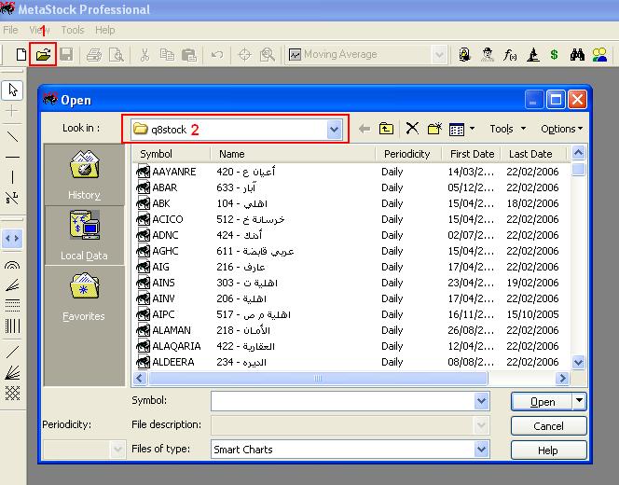Open the Local Data shortcut
The width and height of the screenshot is (619, 485).
click(84, 235)
